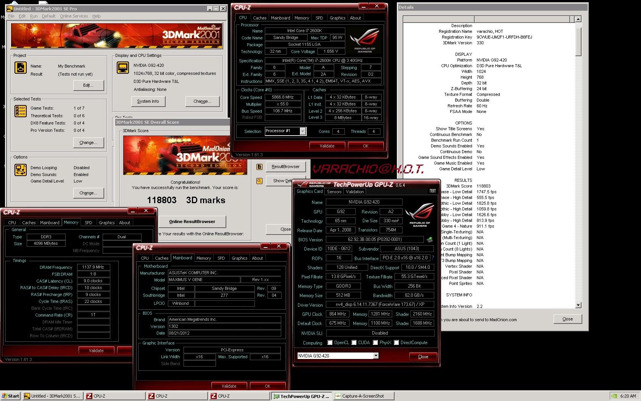Click Validate in top CPU-Z window
Image resolution: width=641 pixels, height=401 pixels.
327,146
